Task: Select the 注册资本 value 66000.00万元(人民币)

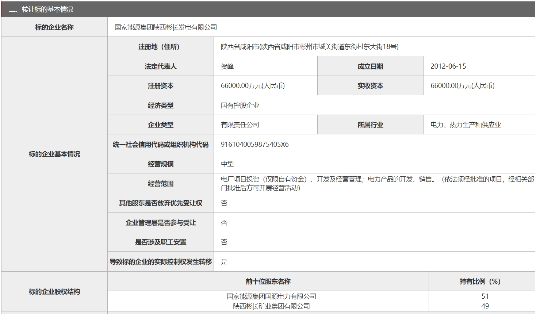Action: point(253,86)
